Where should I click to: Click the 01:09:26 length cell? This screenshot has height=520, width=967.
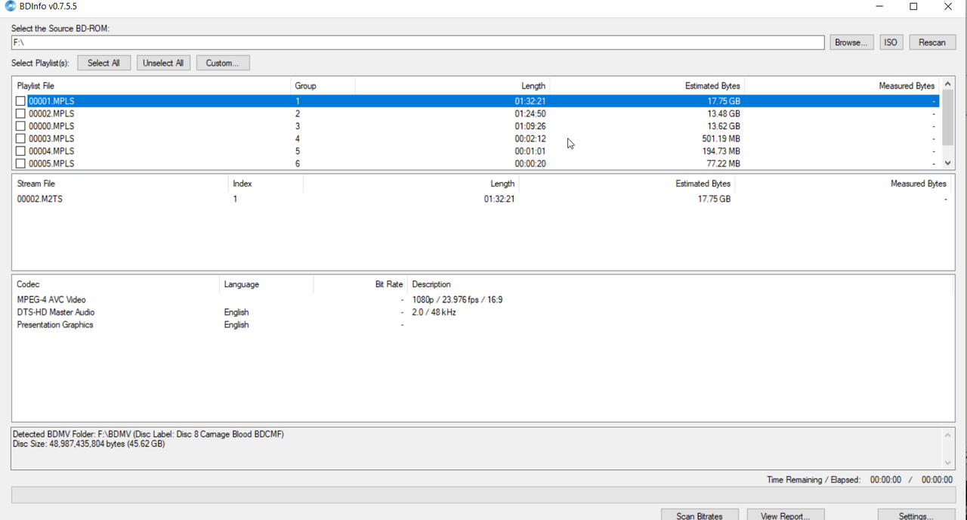530,126
